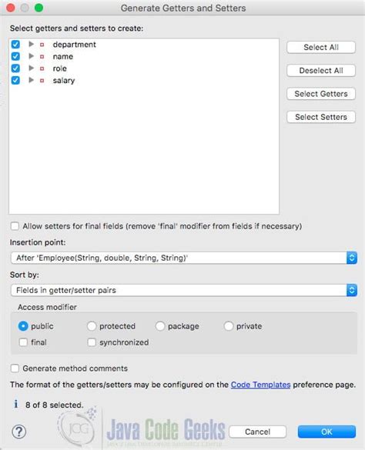Enable Allow setters for final fields
Viewport: 365px width, 450px height.
(15, 226)
